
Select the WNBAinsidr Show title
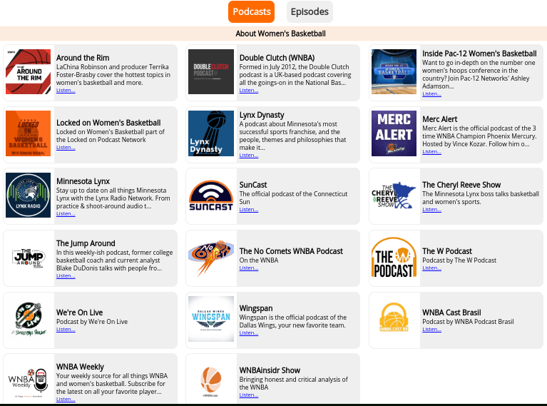(270, 371)
